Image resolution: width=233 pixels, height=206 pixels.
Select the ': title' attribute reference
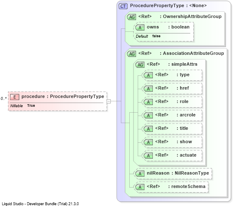click(182, 128)
